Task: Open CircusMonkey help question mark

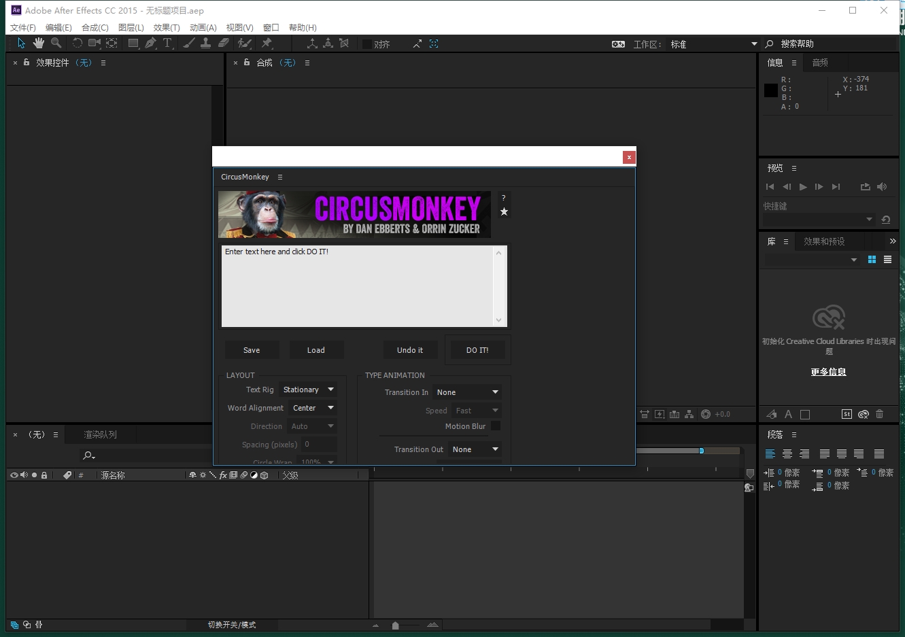Action: coord(504,198)
